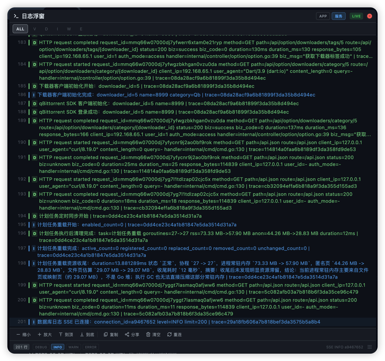Select the ALL log filter tab
Viewport: 385px width, 361px height.
point(20,29)
